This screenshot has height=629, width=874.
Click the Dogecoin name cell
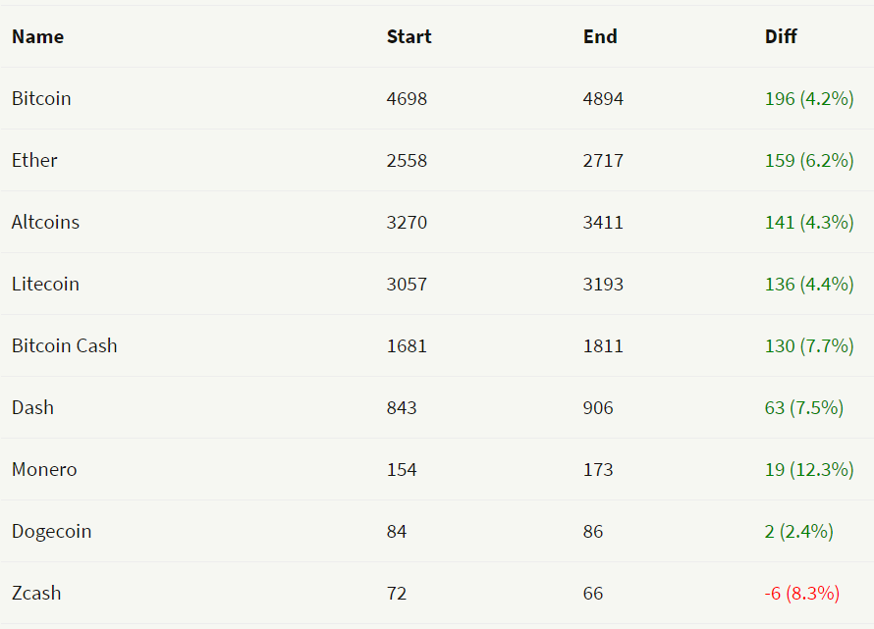51,531
